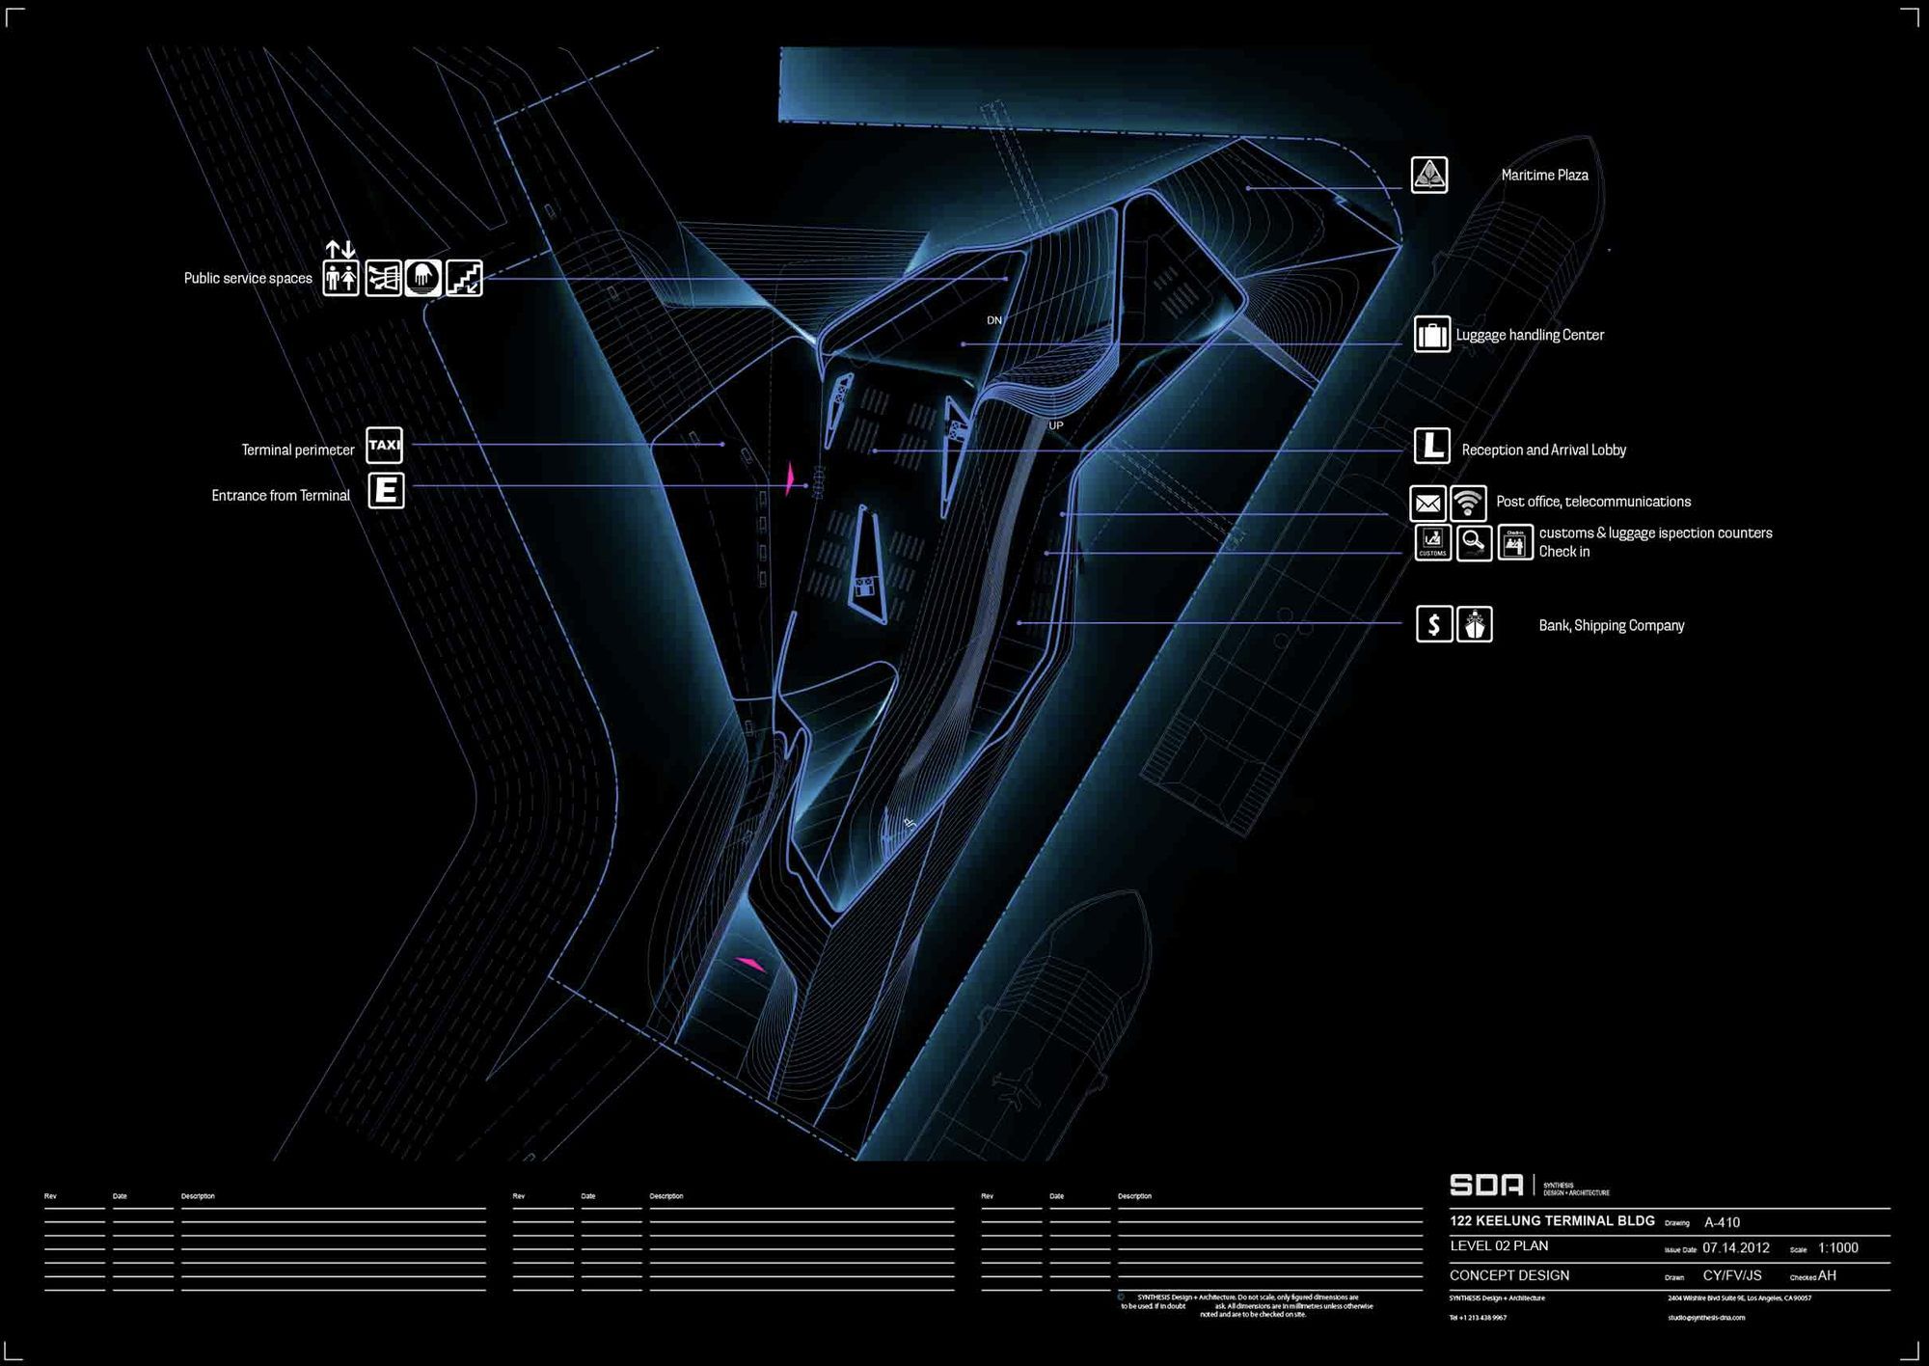Image resolution: width=1929 pixels, height=1366 pixels.
Task: Click the Public service spaces label
Action: point(248,279)
